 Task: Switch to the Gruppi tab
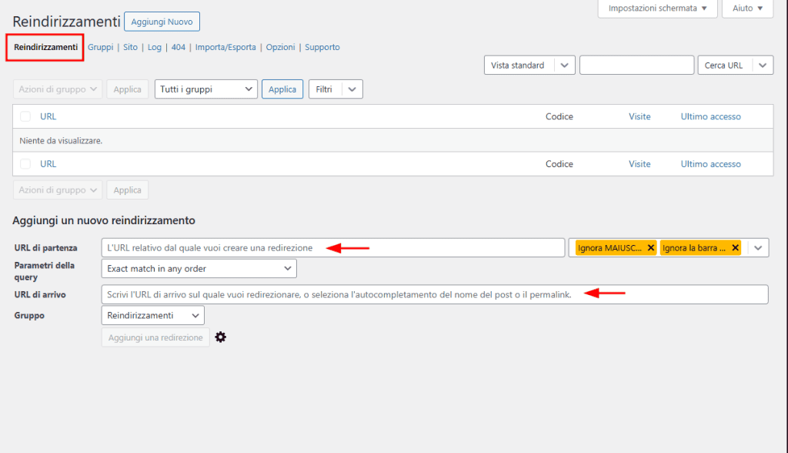pyautogui.click(x=100, y=47)
